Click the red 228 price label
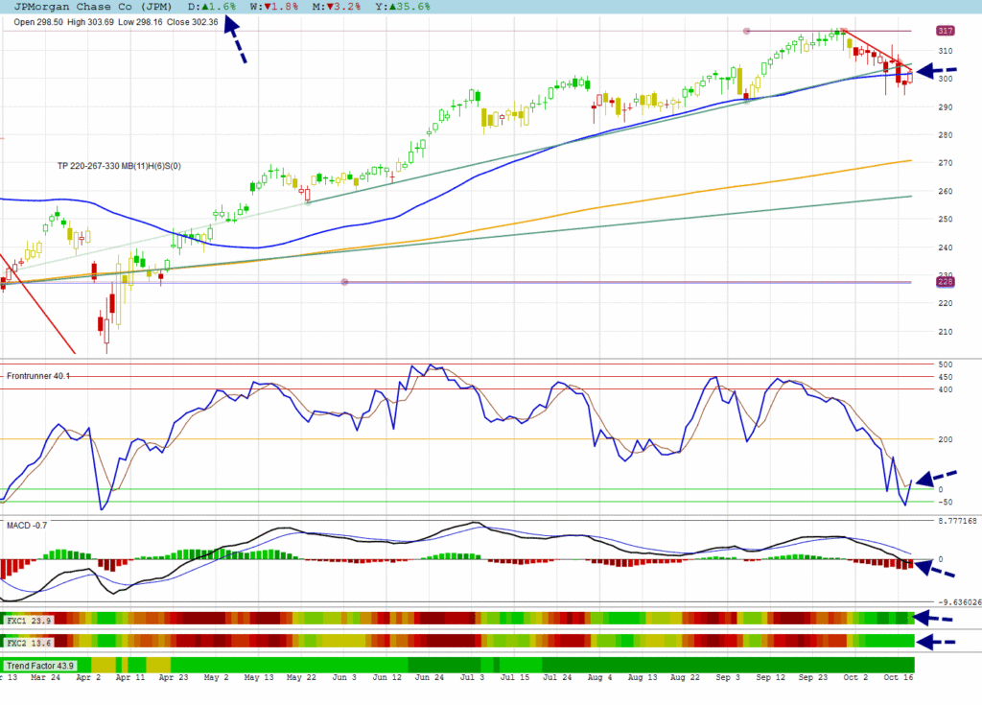The image size is (982, 705). 945,281
